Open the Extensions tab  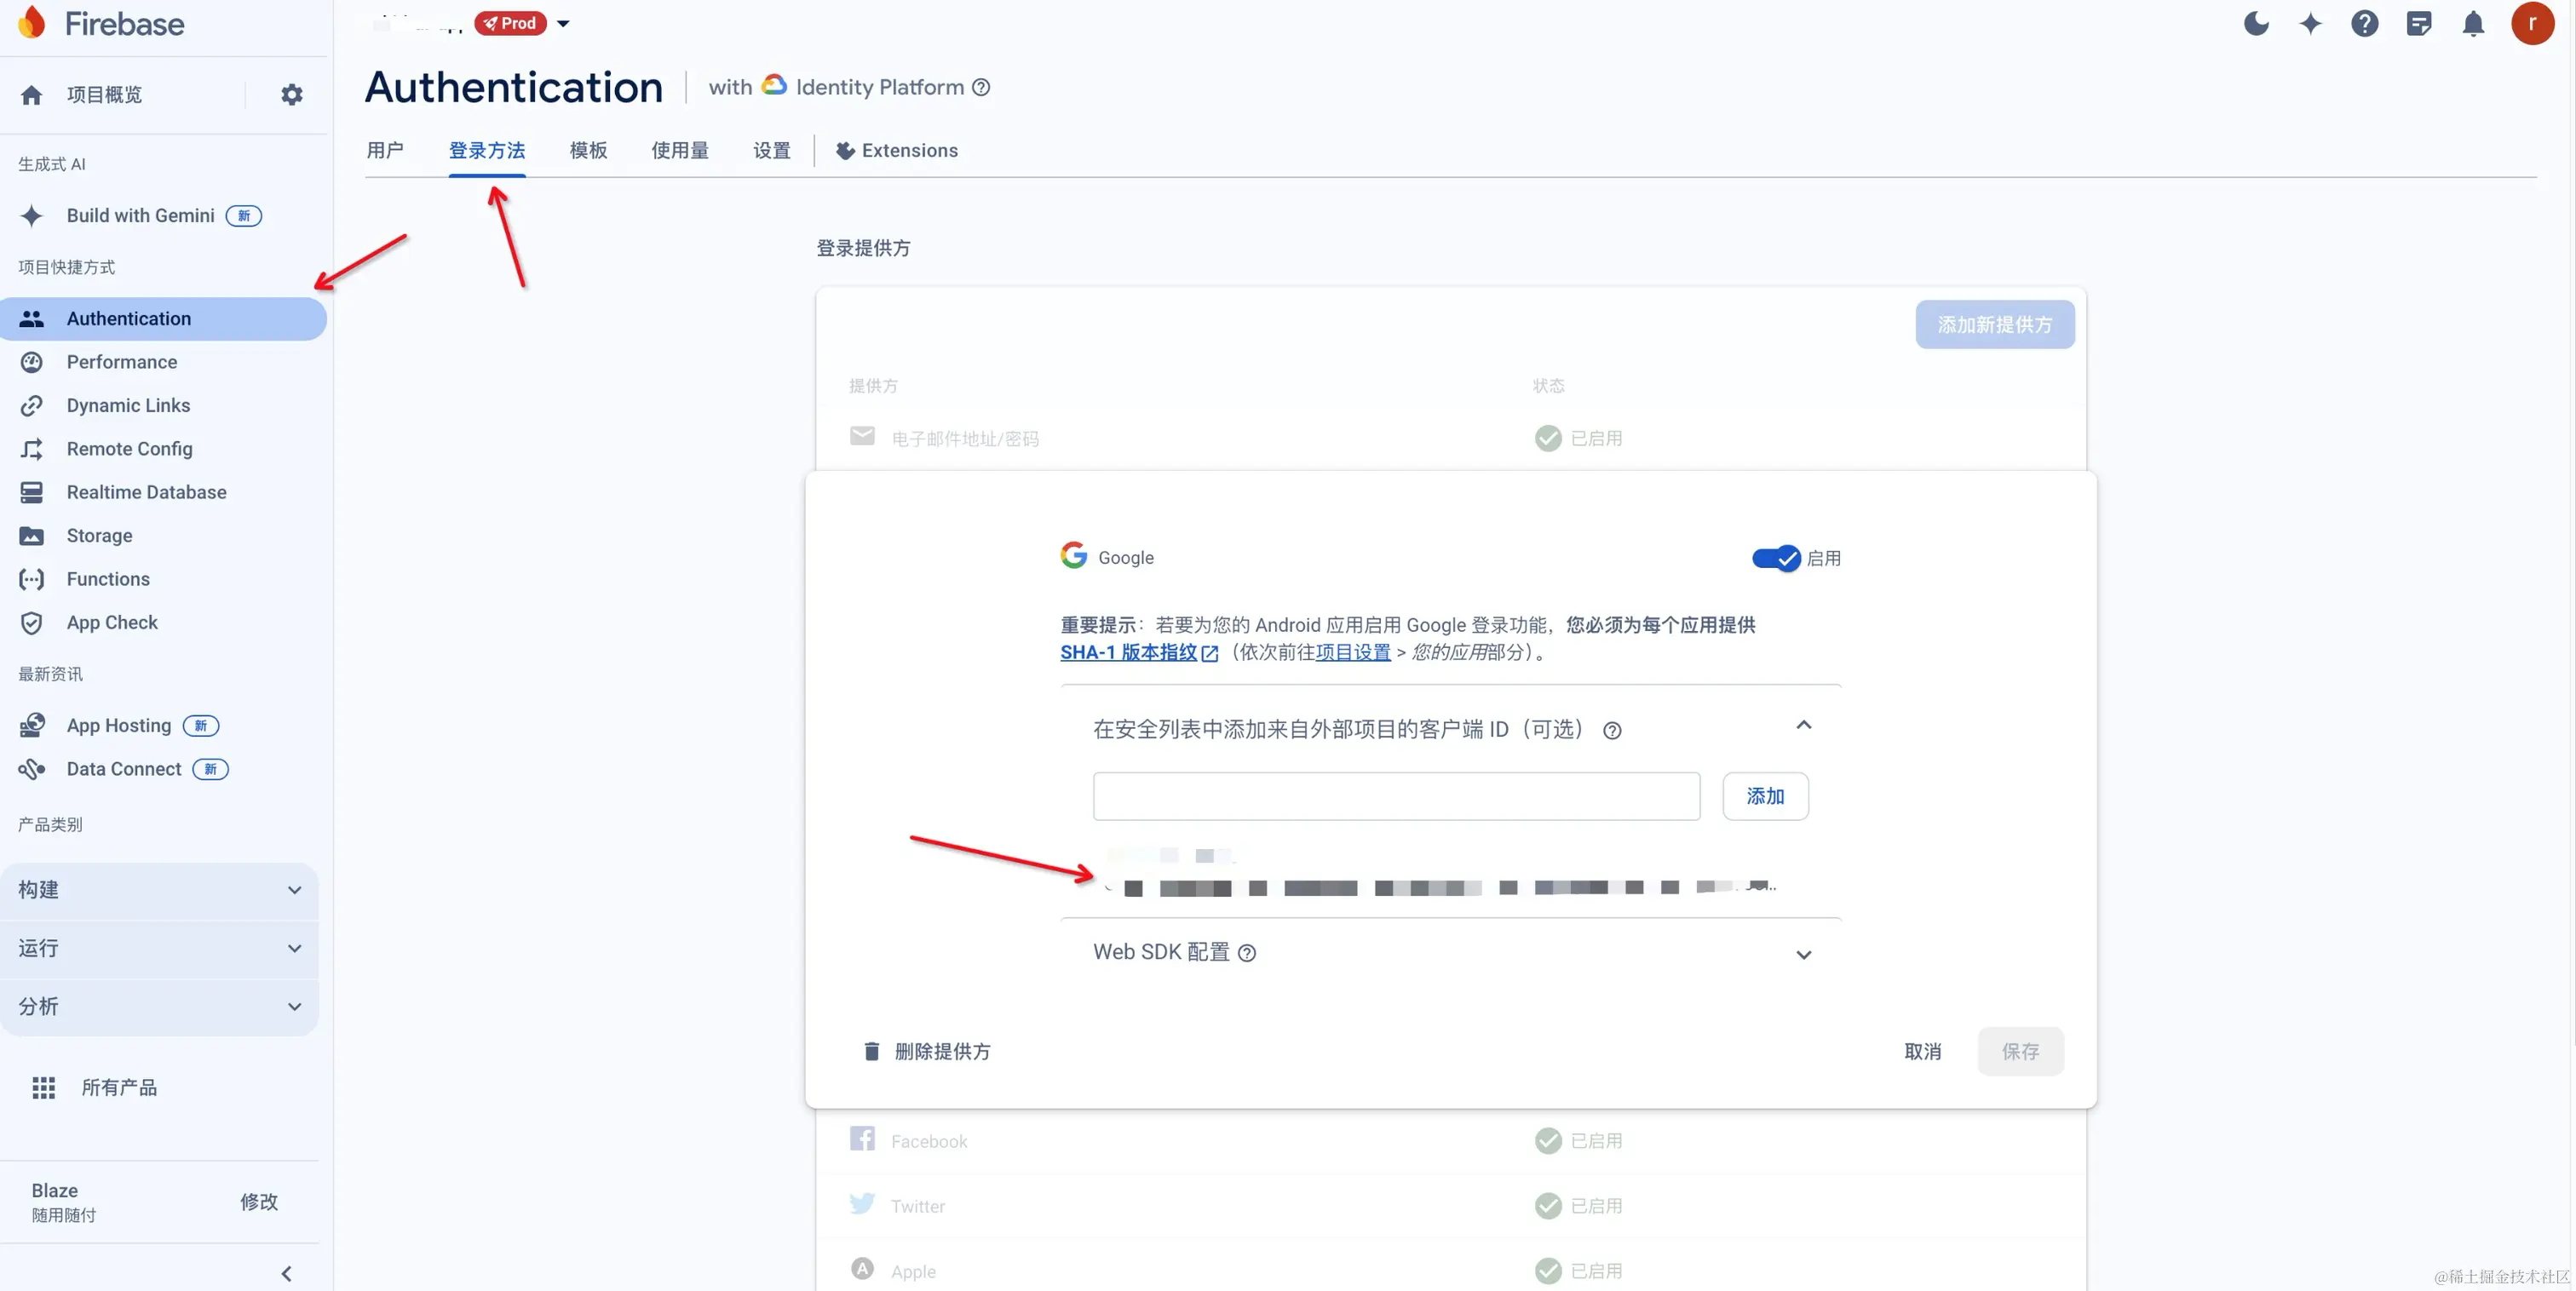[897, 150]
